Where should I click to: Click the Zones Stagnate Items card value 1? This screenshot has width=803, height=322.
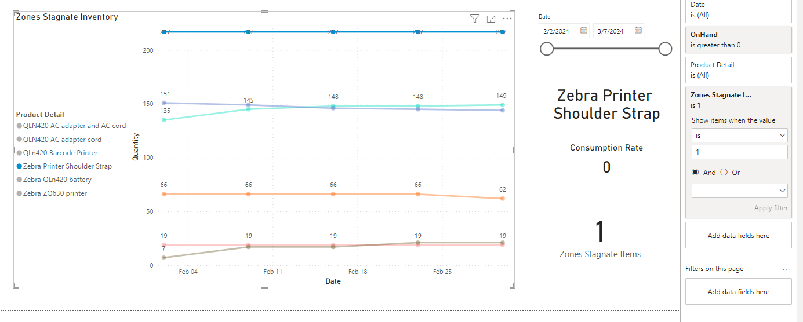[600, 232]
